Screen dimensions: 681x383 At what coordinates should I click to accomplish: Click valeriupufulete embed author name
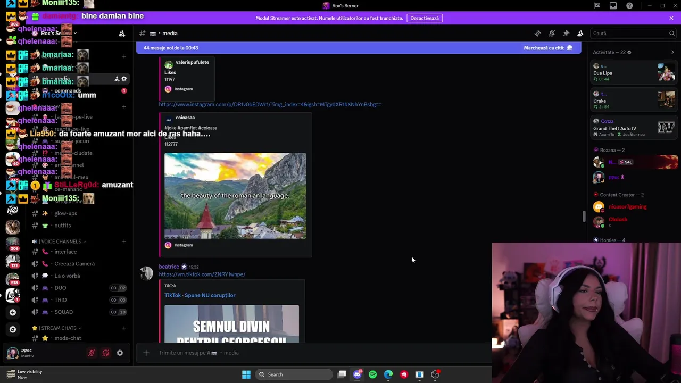pyautogui.click(x=192, y=62)
